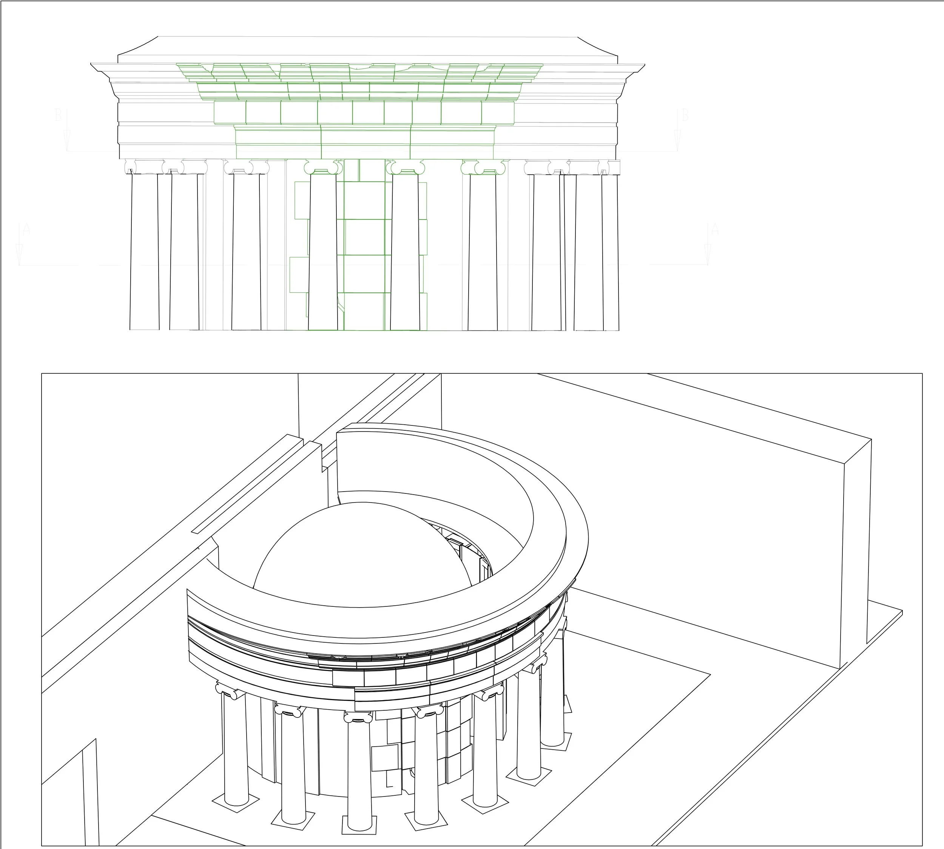Click the down arrow under left A marker

[19, 252]
